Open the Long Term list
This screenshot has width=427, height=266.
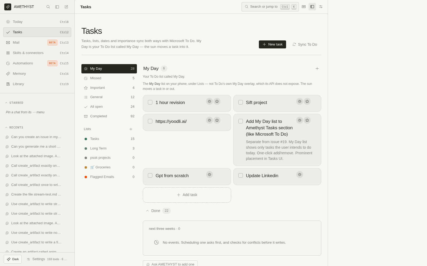tap(109, 148)
